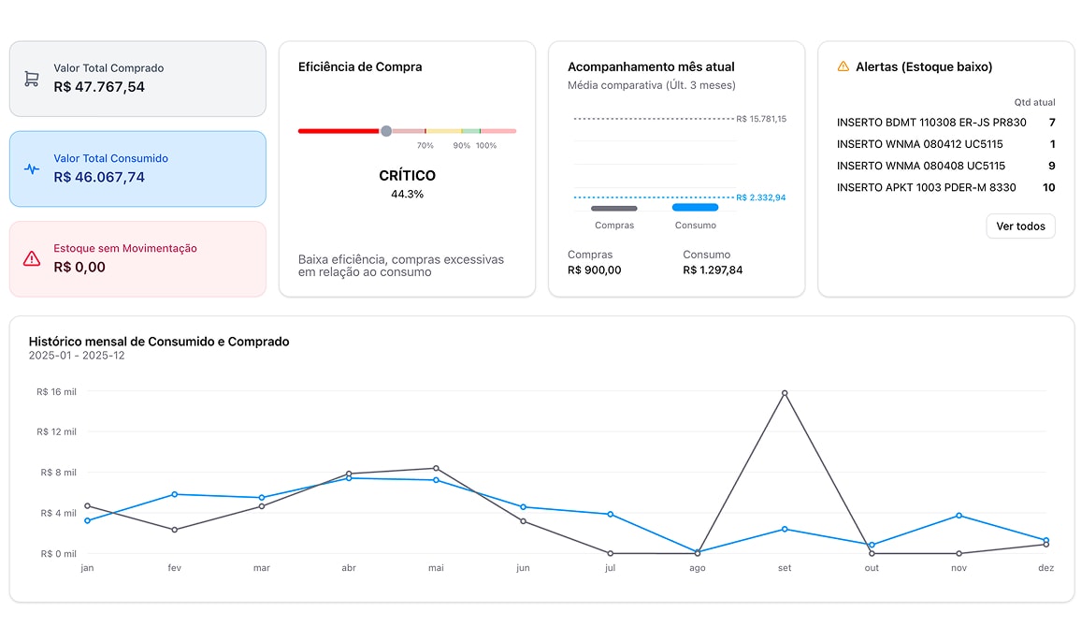Click the ago month label on the chart axis
Image resolution: width=1081 pixels, height=642 pixels.
coord(697,568)
